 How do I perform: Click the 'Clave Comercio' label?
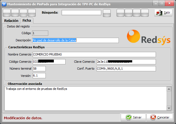[x=84, y=62]
